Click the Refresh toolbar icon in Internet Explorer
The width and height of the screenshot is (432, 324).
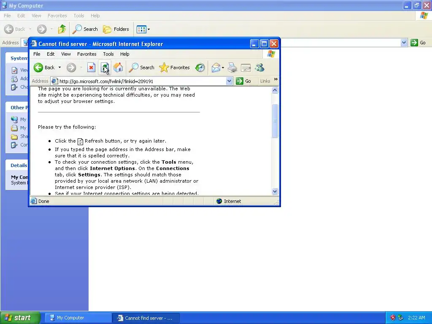coord(105,67)
